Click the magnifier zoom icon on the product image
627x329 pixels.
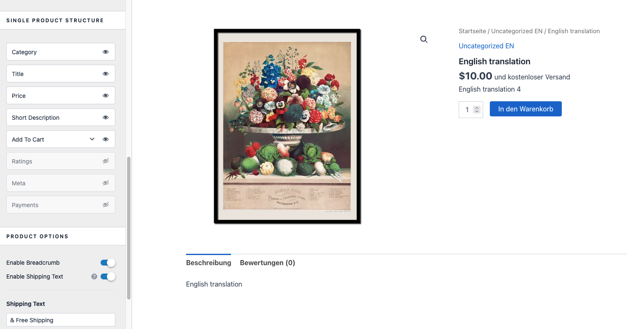(424, 39)
